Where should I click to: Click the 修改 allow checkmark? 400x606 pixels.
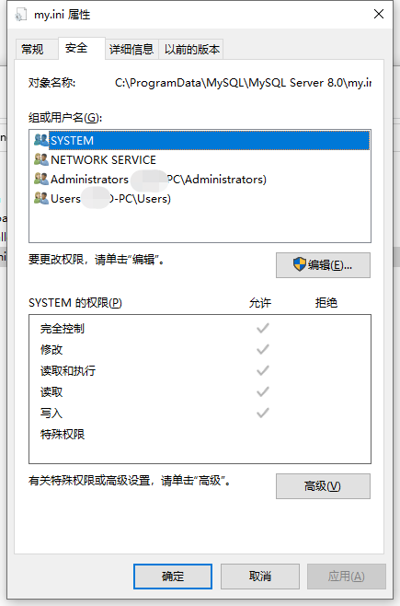coord(263,349)
